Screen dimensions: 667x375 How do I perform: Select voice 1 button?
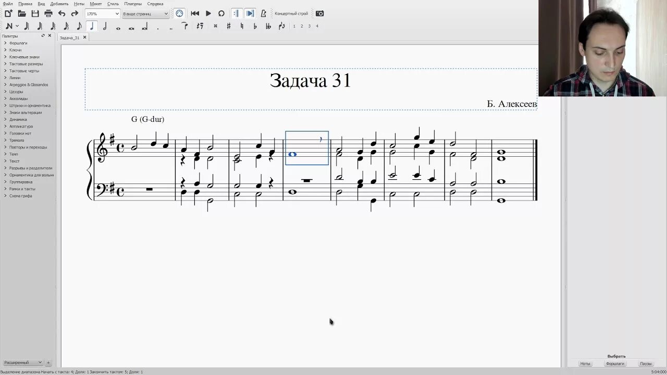pos(294,26)
